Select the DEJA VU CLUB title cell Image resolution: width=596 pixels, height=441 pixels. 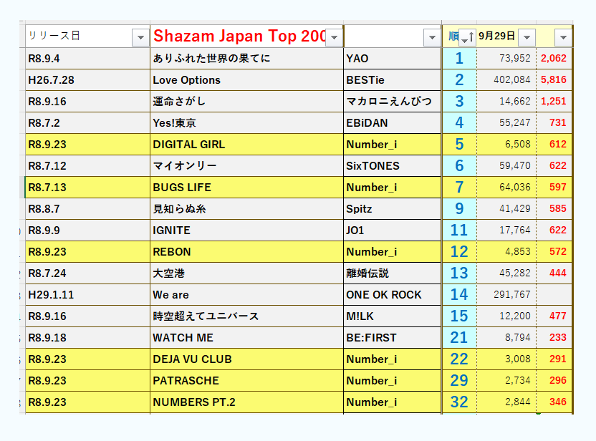(246, 359)
